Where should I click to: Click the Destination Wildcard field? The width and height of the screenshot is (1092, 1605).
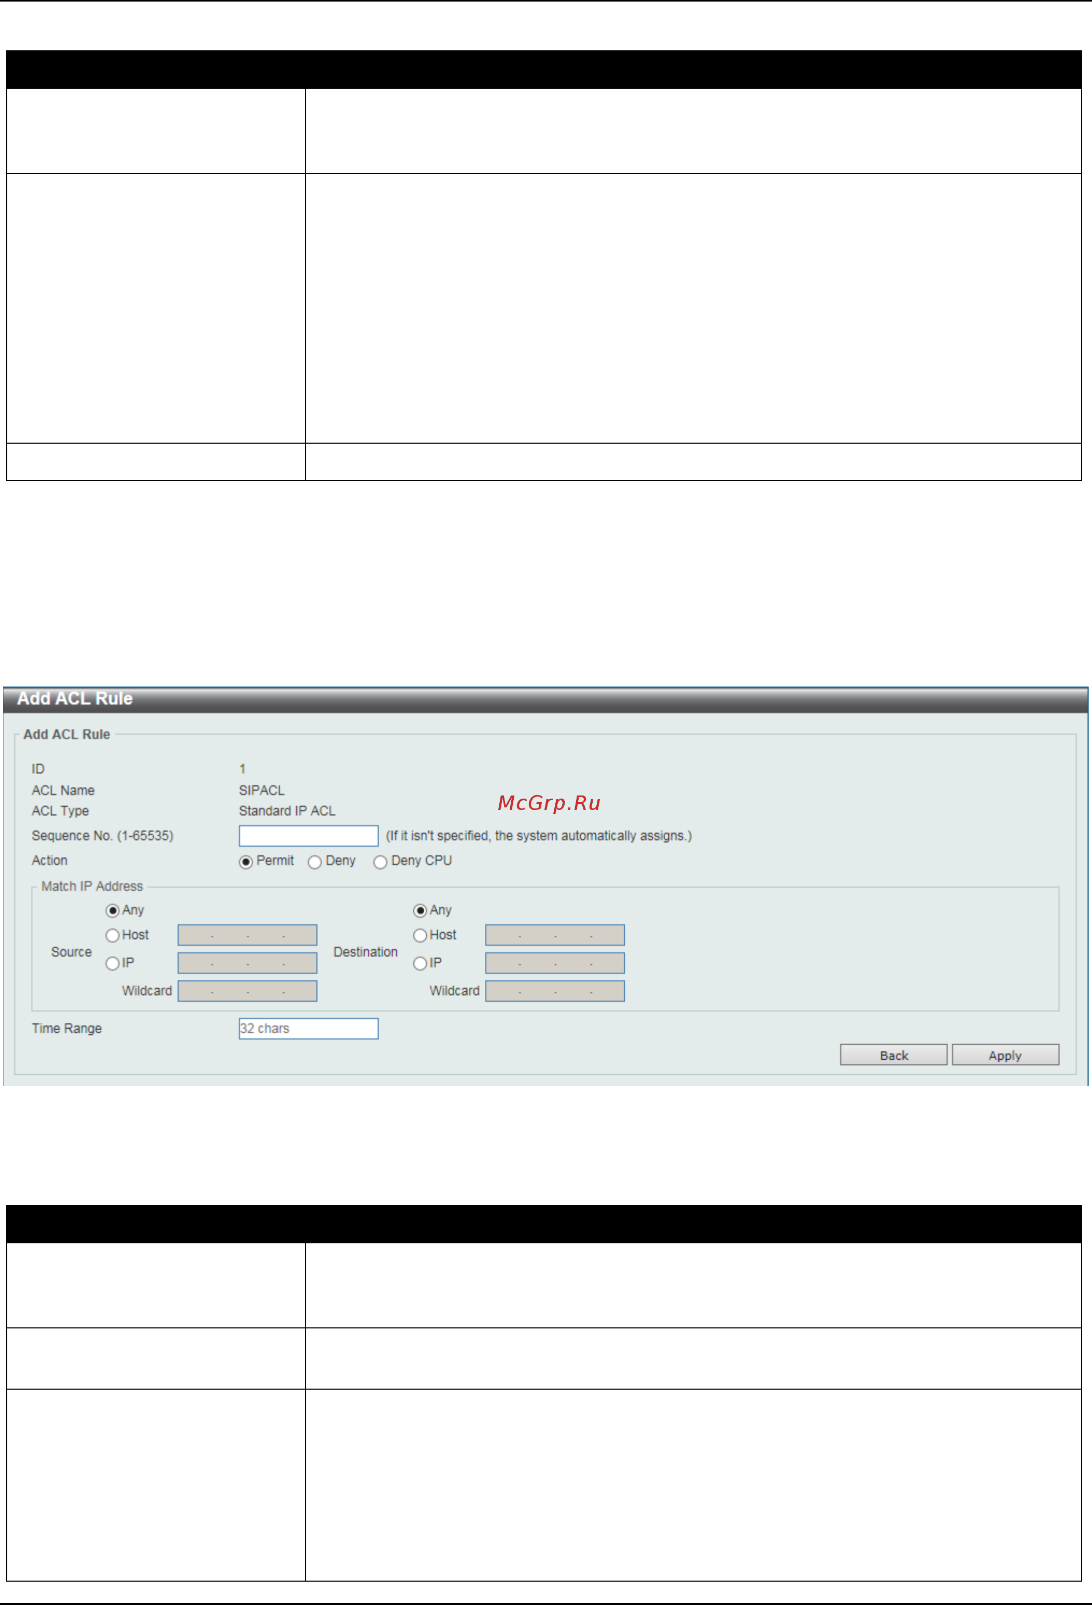555,991
